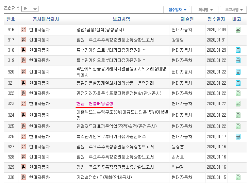Click blue 공 remark icon in row 319
The width and height of the screenshot is (250, 184).
coord(238,60)
